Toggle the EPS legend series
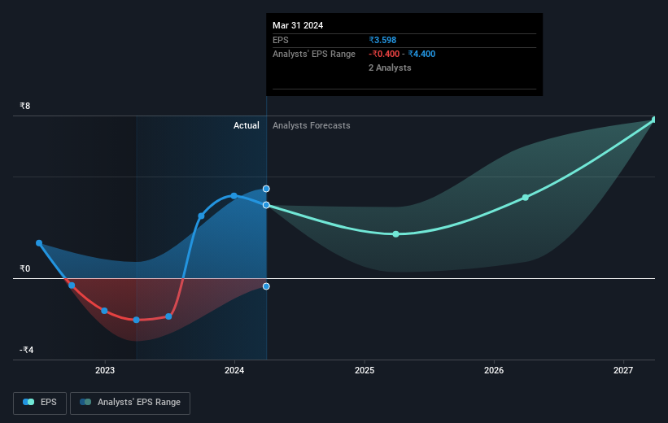The height and width of the screenshot is (423, 668). tap(40, 403)
